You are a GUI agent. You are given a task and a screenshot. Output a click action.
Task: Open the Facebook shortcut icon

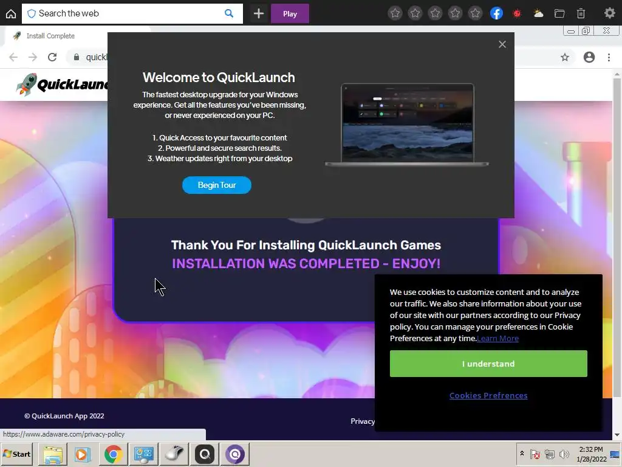tap(496, 13)
